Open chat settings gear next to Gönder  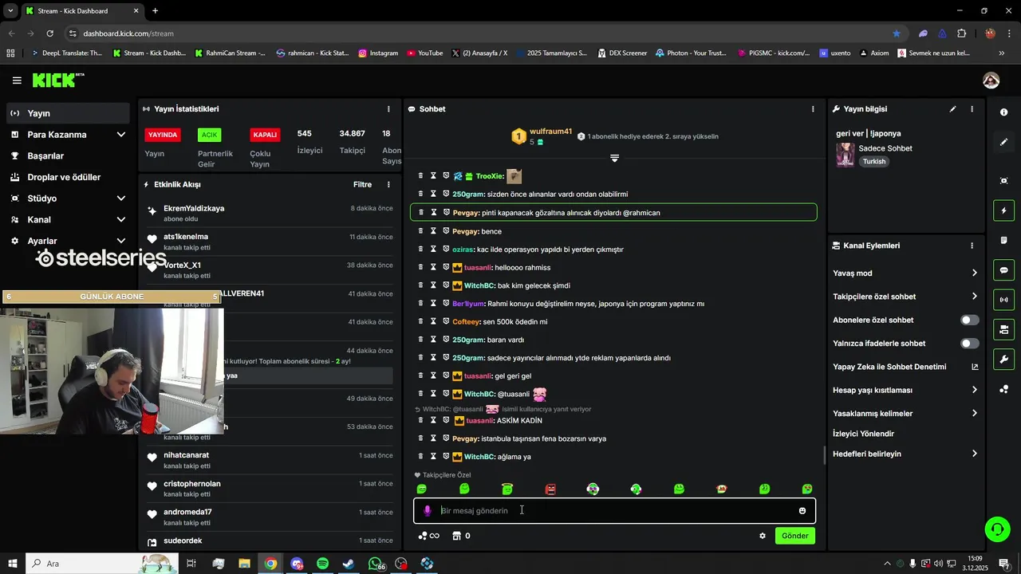pos(763,536)
